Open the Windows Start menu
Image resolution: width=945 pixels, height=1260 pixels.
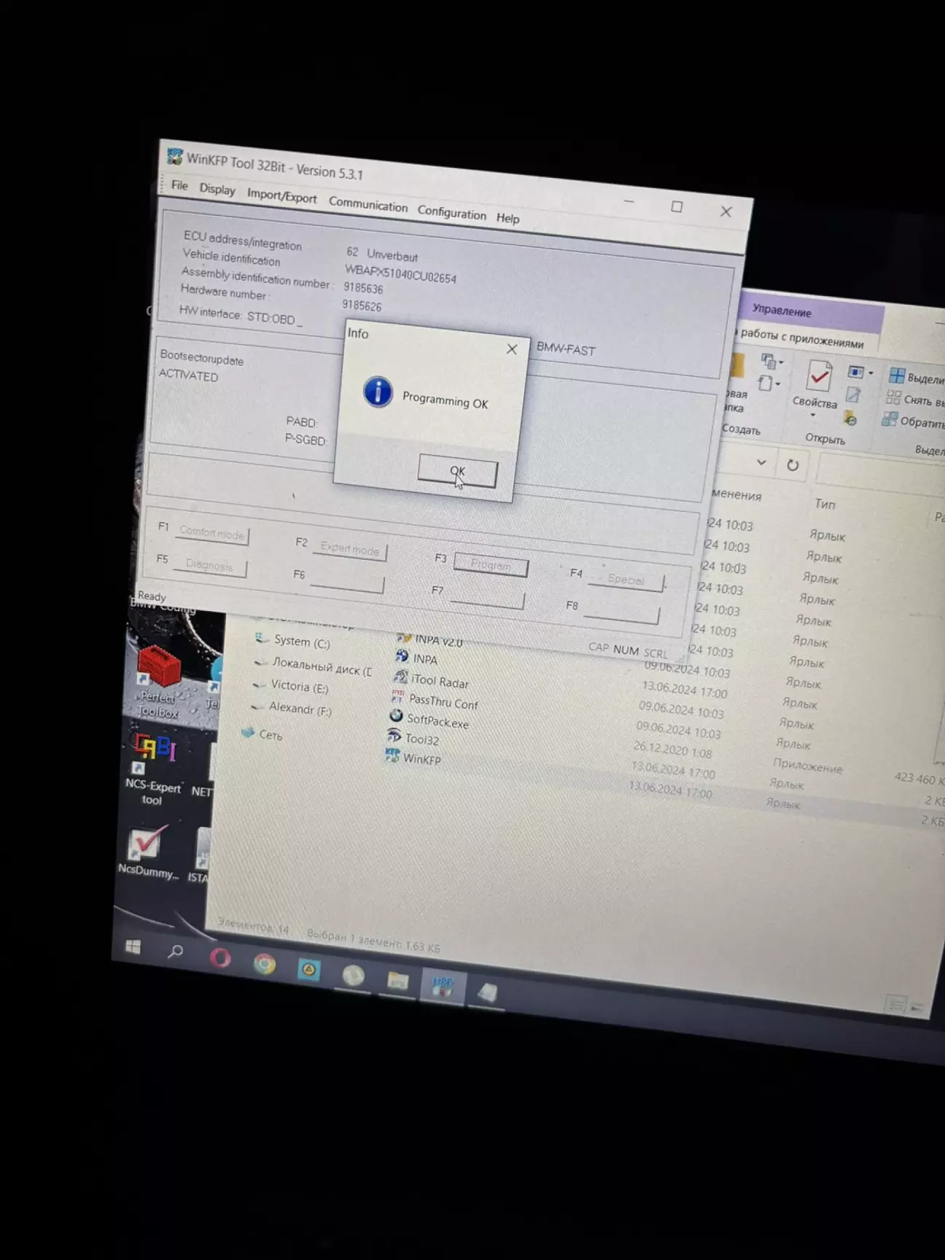pos(133,946)
